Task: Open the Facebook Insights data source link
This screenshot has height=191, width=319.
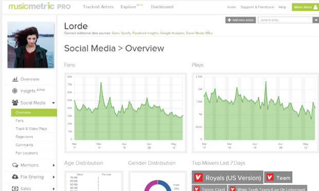Action: coord(146,33)
